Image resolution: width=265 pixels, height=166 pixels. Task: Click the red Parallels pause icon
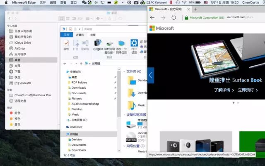[171, 2]
